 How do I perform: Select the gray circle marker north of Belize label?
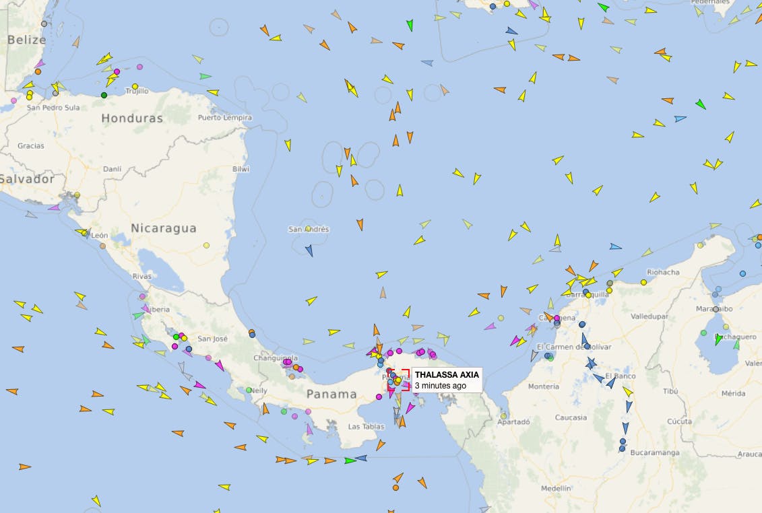(x=44, y=24)
